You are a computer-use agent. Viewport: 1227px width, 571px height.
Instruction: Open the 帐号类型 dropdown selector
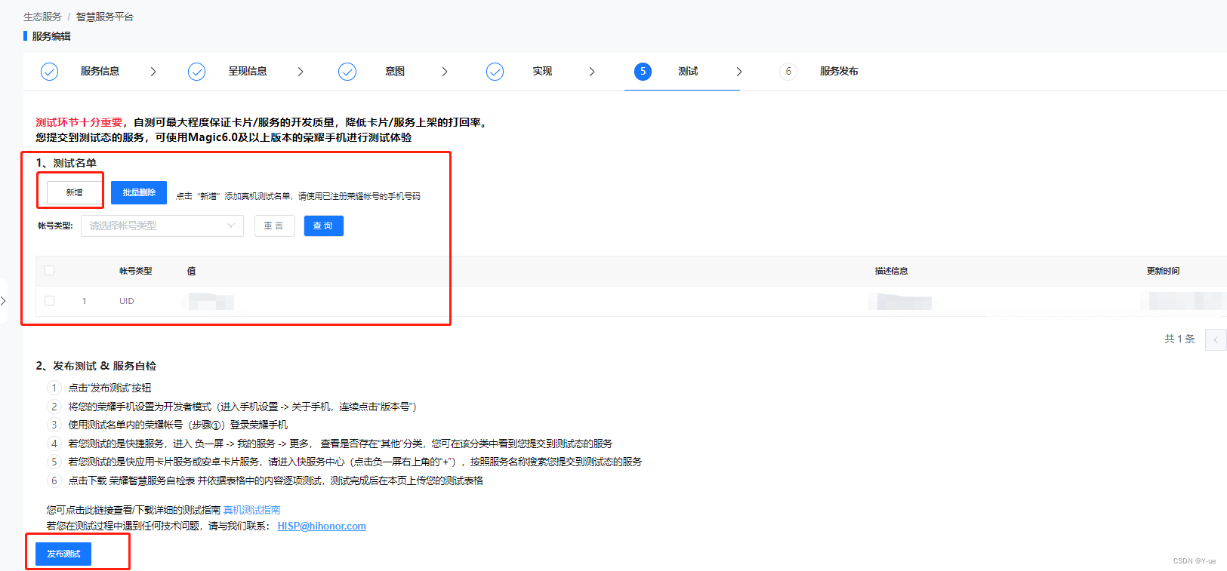pyautogui.click(x=162, y=226)
